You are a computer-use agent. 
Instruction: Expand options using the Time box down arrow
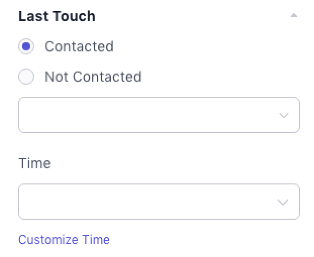[x=283, y=202]
